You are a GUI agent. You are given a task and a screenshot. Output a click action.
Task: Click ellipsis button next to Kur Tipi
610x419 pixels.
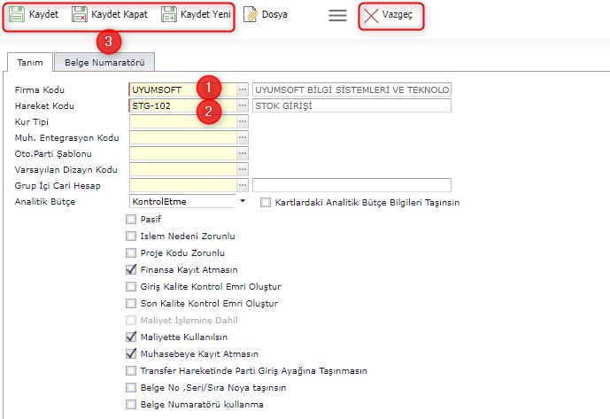[x=243, y=121]
